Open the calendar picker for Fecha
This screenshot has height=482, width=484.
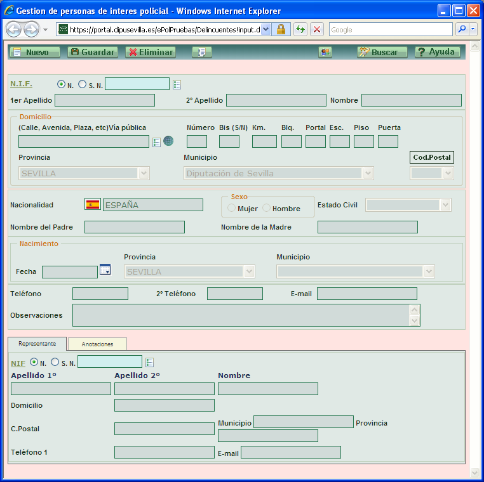105,270
